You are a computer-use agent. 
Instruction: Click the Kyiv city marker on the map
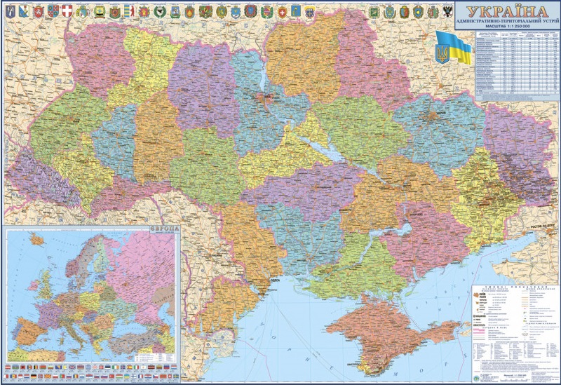click(267, 98)
